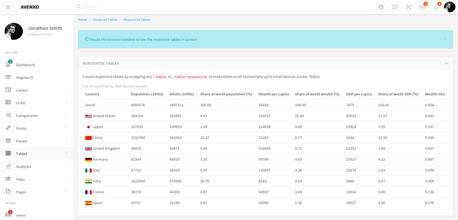The image size is (458, 220).
Task: Click France's population value 59278
Action: [x=136, y=192]
